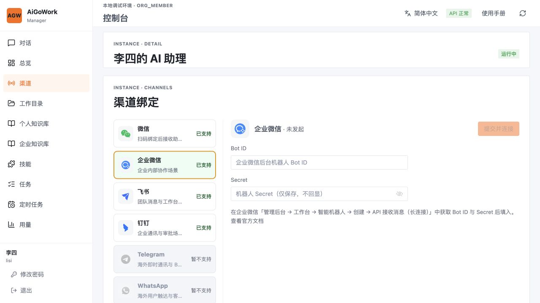Click 已支持 label on 微信 card
540x303 pixels.
[204, 134]
